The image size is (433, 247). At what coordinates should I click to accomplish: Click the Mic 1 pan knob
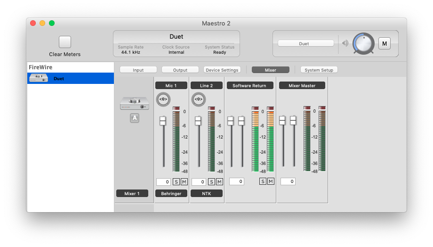[x=163, y=99]
